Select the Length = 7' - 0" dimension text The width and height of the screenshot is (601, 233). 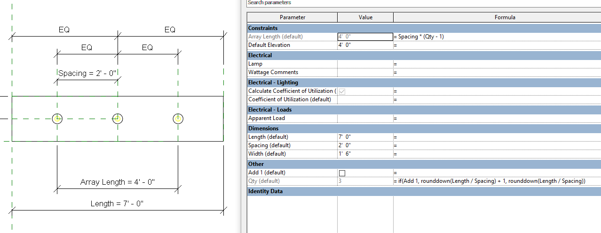117,203
